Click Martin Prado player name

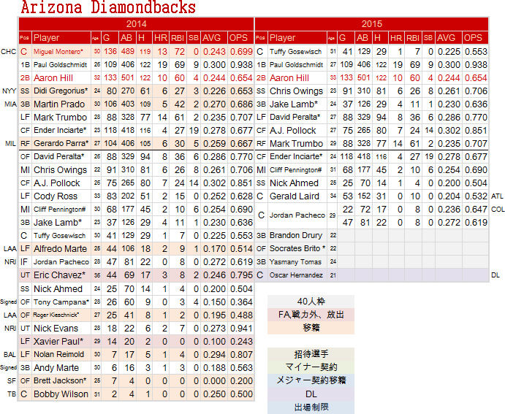pos(59,104)
